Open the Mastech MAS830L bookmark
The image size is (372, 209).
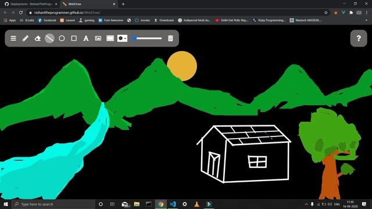click(x=306, y=20)
